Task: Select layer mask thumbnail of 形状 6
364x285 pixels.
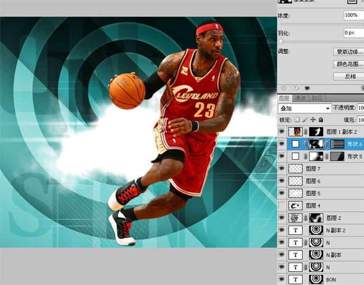Action: [316, 144]
